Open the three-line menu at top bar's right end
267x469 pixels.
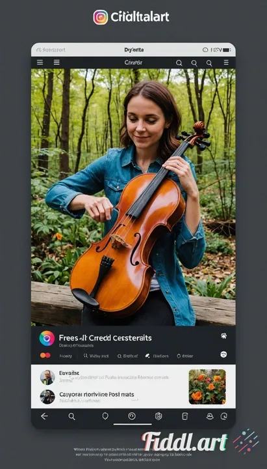[227, 63]
